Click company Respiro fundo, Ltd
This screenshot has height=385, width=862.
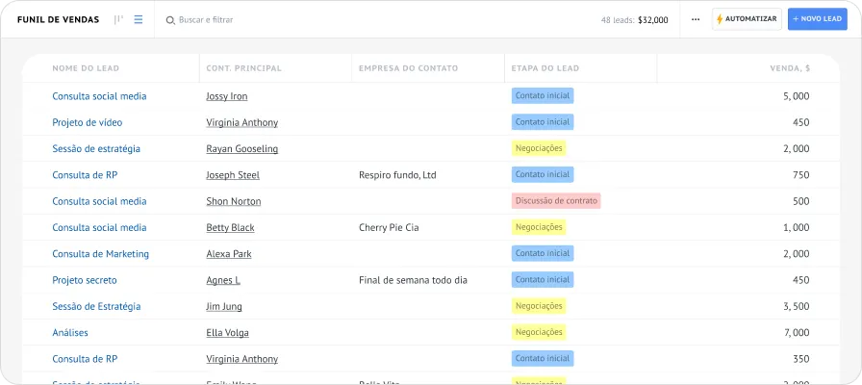click(x=397, y=175)
